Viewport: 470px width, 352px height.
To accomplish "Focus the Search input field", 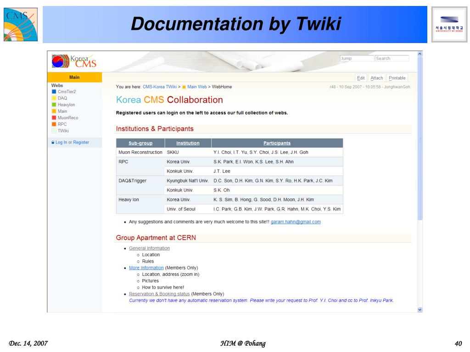I will click(392, 58).
